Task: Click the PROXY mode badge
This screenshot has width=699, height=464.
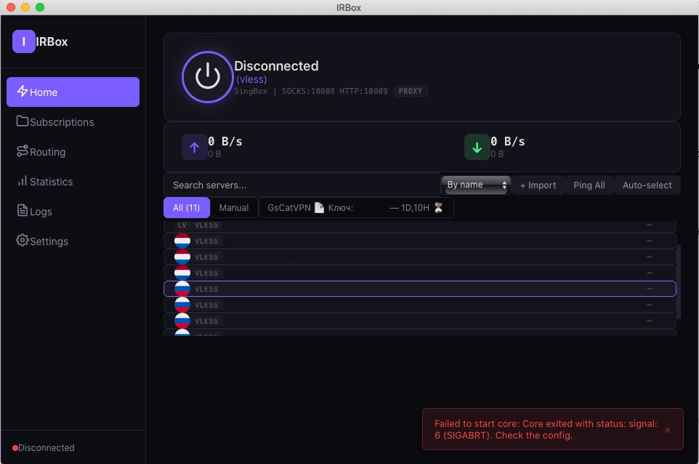Action: coord(410,91)
